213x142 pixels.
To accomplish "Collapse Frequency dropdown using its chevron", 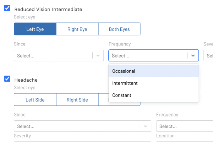I will [193, 56].
